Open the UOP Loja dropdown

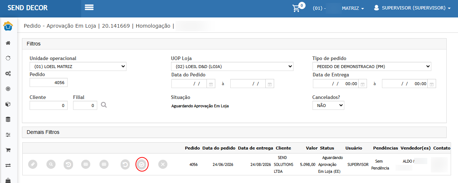click(x=232, y=67)
